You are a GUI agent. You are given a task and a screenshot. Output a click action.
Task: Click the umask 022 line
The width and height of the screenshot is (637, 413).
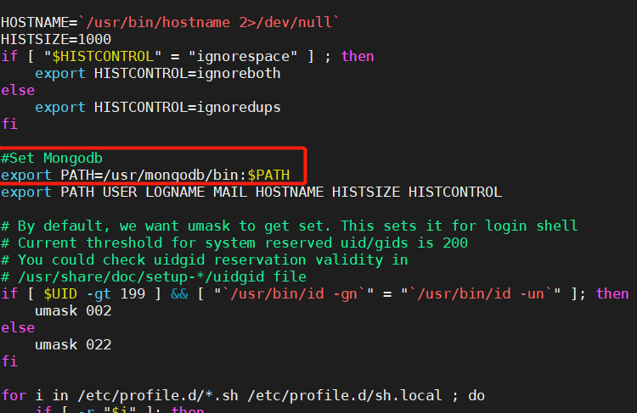pos(73,345)
